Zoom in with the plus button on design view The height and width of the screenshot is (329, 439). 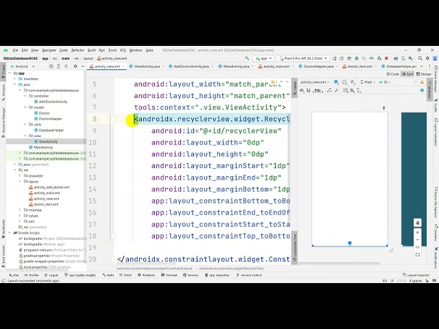coord(418,232)
